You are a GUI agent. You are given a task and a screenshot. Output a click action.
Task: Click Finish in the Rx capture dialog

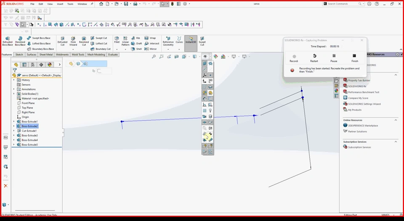tap(354, 58)
